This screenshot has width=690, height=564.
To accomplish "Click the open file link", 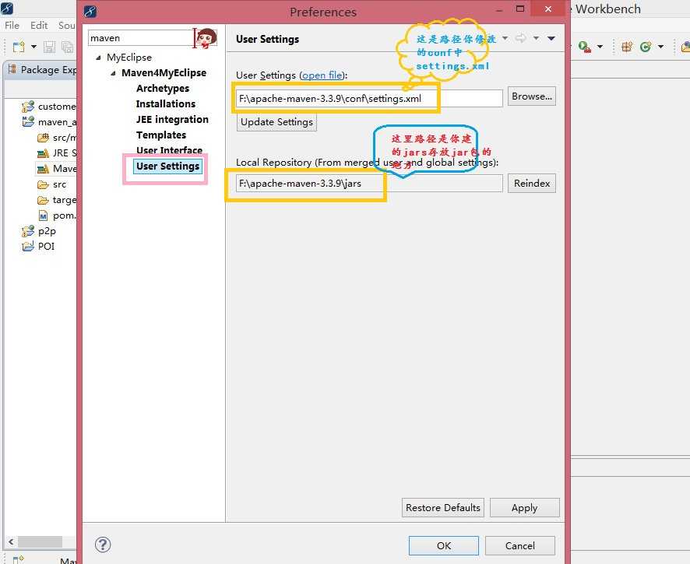I will click(322, 75).
